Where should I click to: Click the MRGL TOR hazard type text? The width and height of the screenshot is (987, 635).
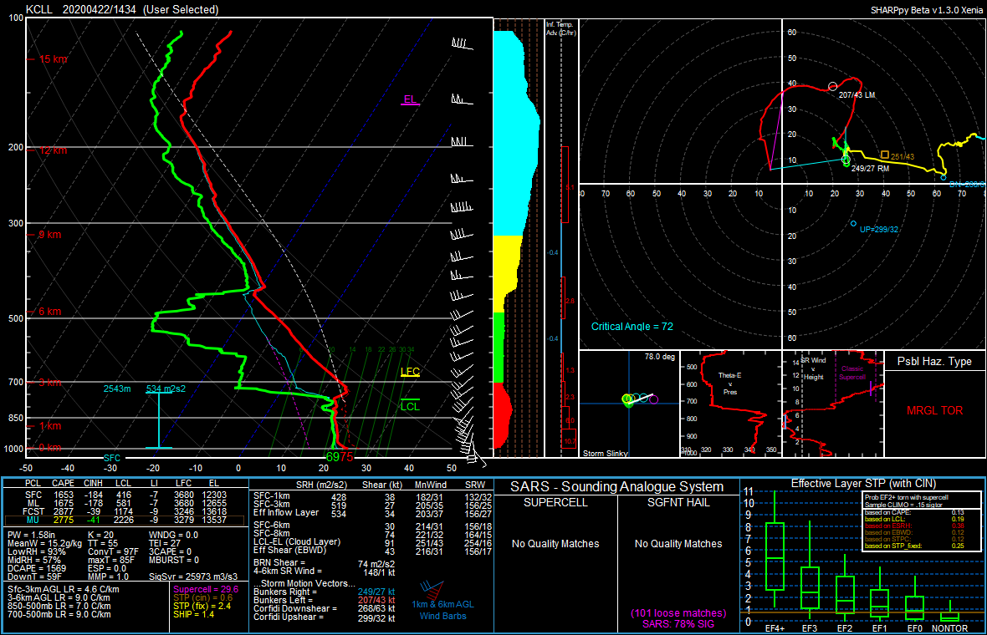(x=934, y=410)
